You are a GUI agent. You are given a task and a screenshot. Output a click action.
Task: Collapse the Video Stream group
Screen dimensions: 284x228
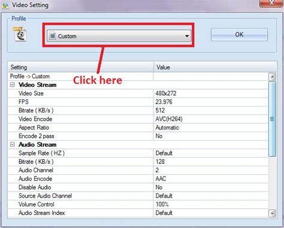[13, 85]
